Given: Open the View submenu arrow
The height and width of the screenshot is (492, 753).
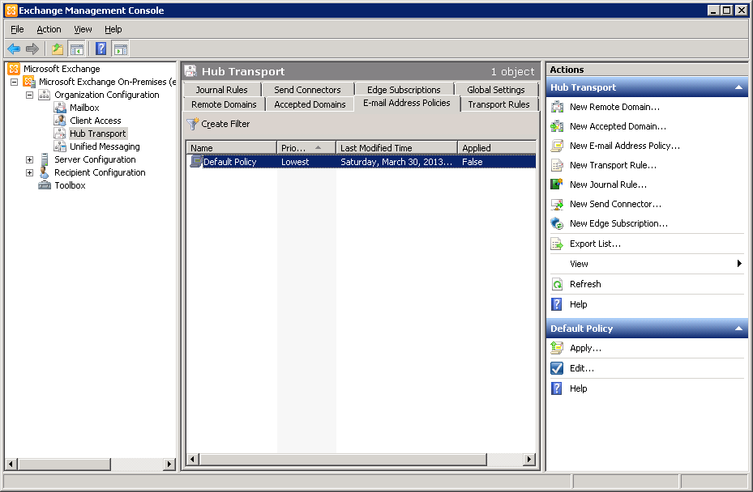Looking at the screenshot, I should (x=739, y=263).
